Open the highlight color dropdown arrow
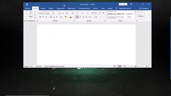171x96 pixels. [68, 17]
